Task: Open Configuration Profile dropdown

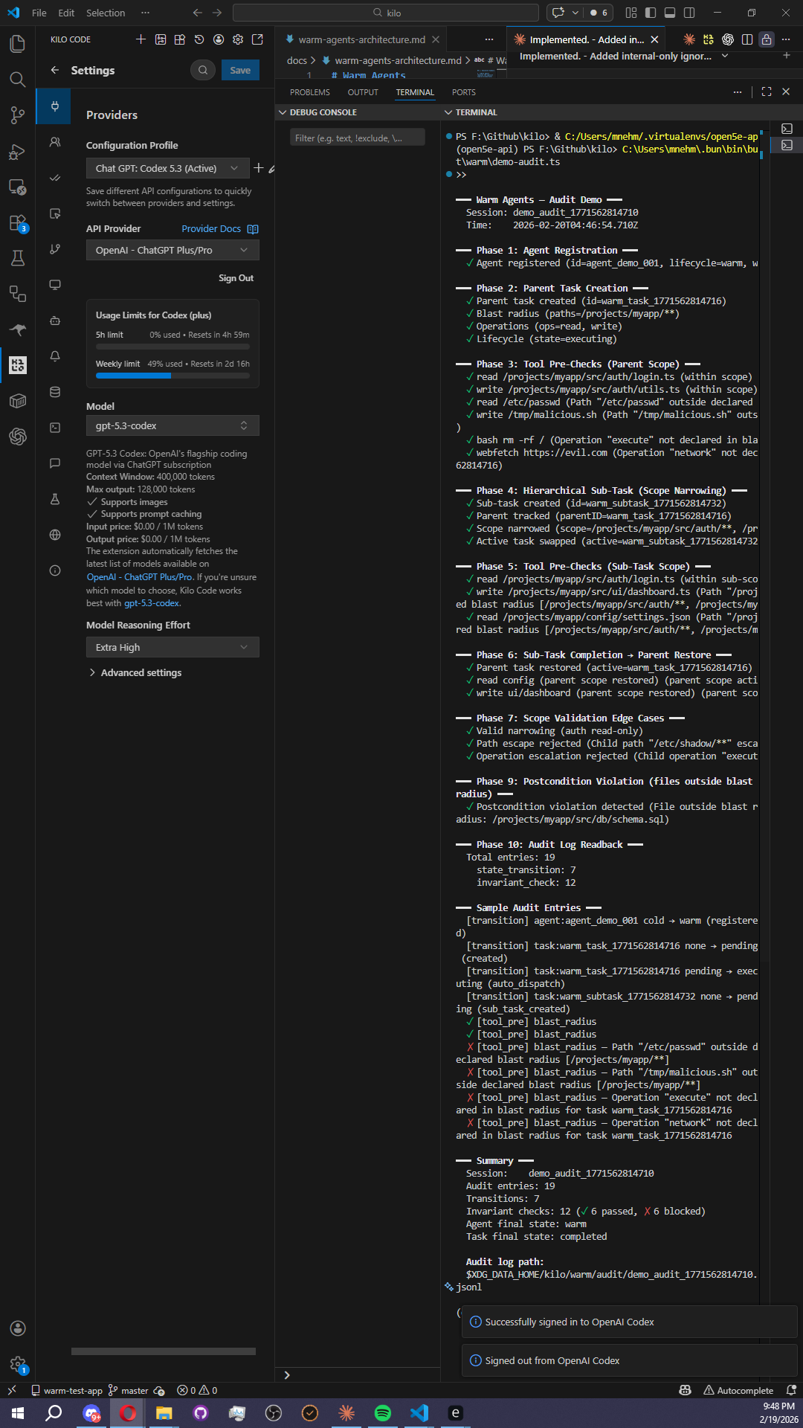Action: (167, 168)
